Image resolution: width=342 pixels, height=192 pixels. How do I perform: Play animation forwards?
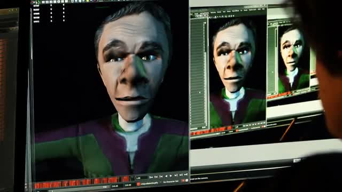tap(171, 176)
